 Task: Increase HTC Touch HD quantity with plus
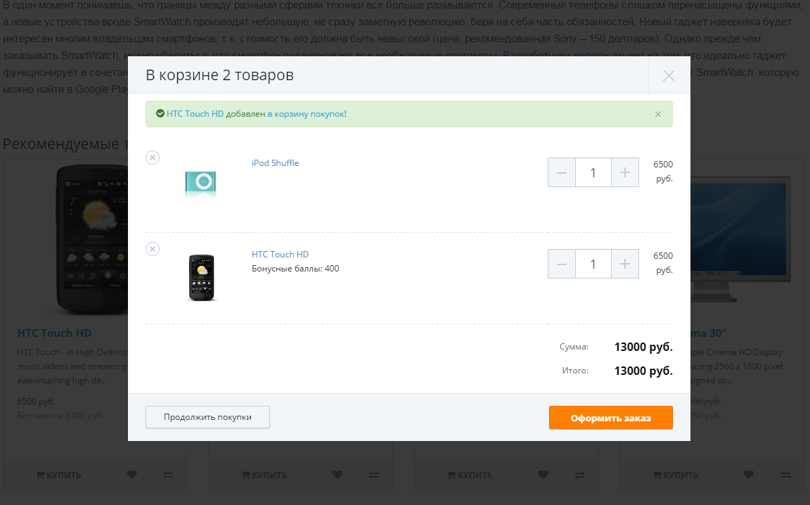(625, 264)
